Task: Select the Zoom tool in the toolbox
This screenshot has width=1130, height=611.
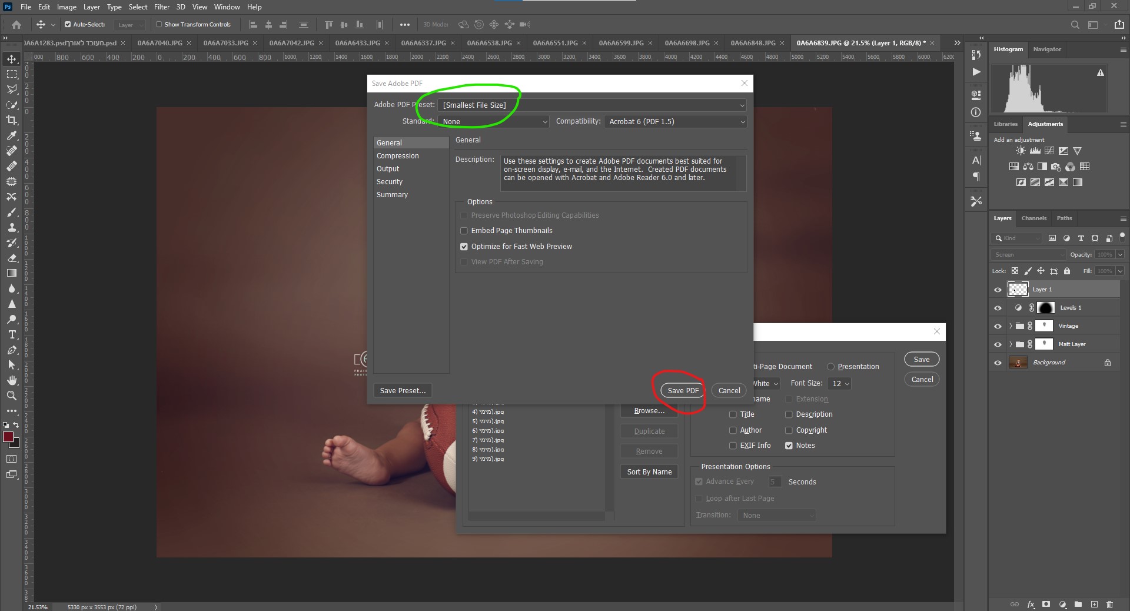Action: (12, 396)
